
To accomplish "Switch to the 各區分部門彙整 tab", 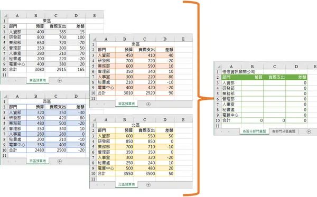I will coord(254,132).
